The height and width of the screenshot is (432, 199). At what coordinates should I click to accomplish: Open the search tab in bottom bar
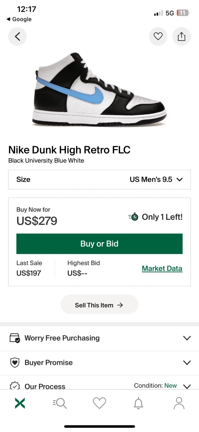pos(60,403)
